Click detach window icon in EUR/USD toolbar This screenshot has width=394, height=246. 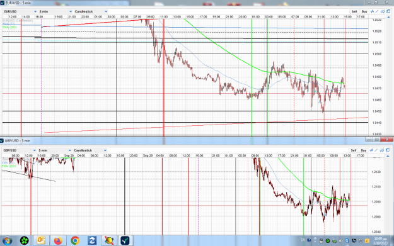coord(388,11)
